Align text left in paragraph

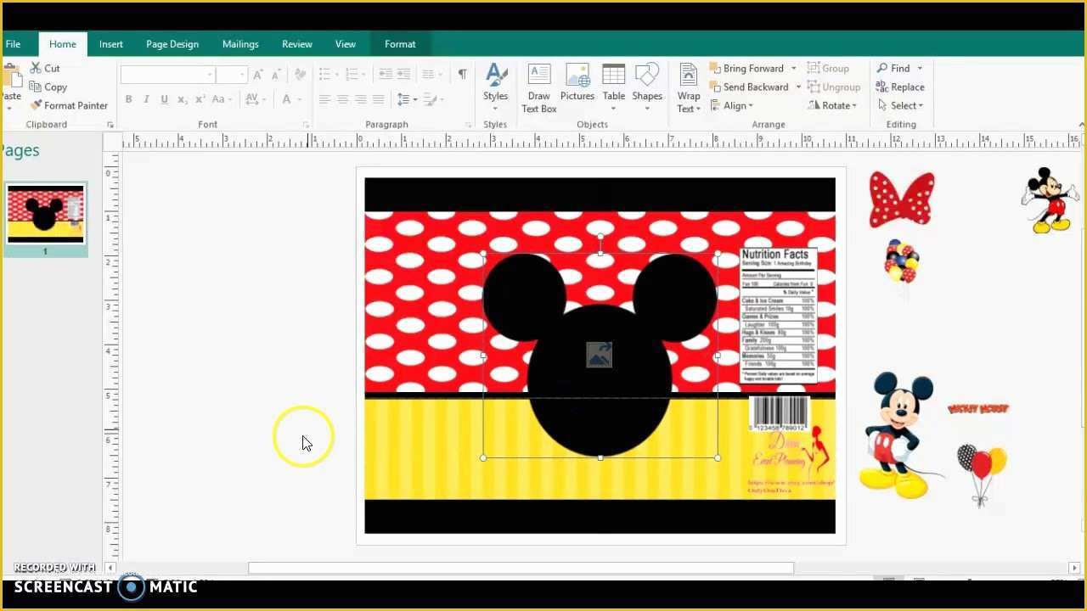click(x=324, y=99)
